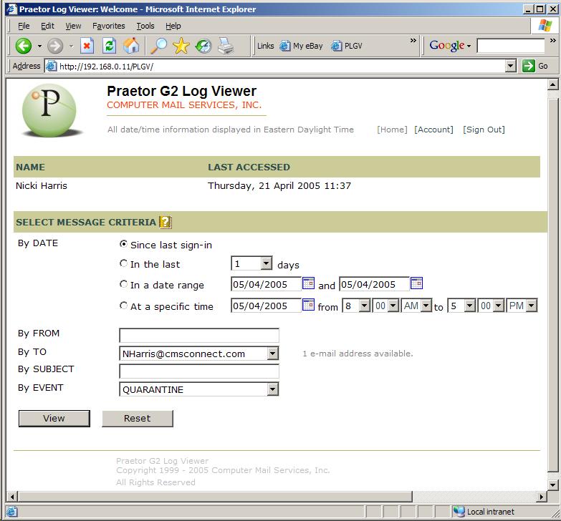This screenshot has height=521, width=561.
Task: Select At a specific time option
Action: point(123,306)
